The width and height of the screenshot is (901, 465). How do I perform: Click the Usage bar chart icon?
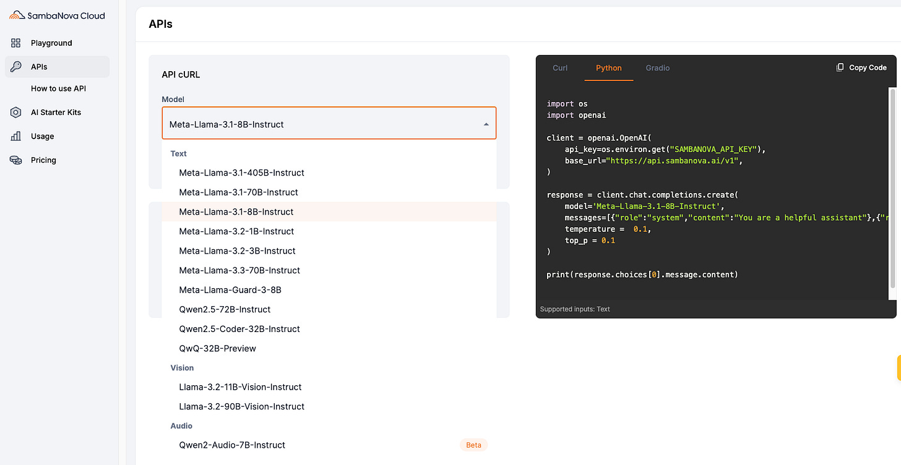tap(16, 136)
